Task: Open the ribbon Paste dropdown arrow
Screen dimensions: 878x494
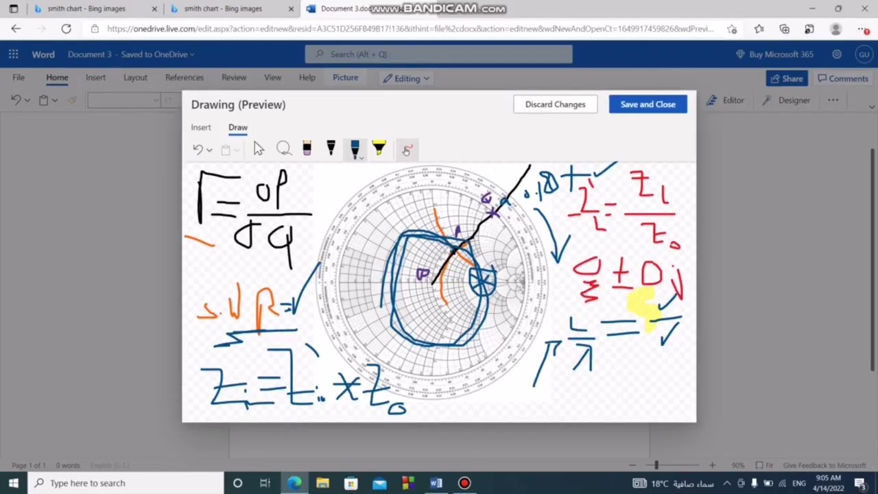Action: pyautogui.click(x=56, y=100)
